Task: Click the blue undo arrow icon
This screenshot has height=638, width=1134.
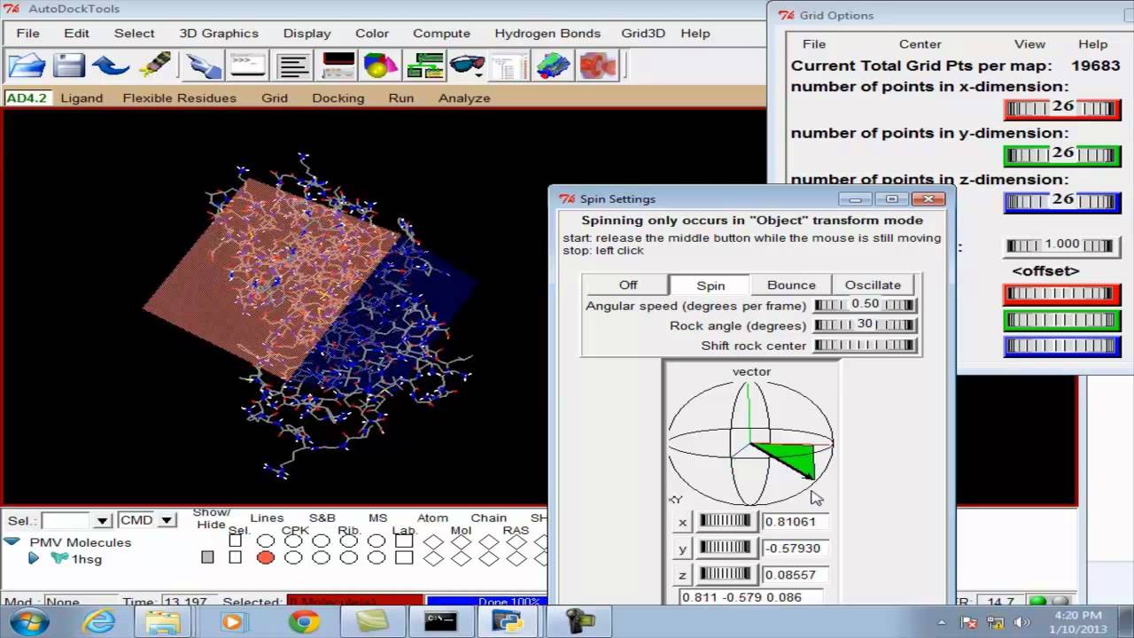Action: pyautogui.click(x=111, y=66)
